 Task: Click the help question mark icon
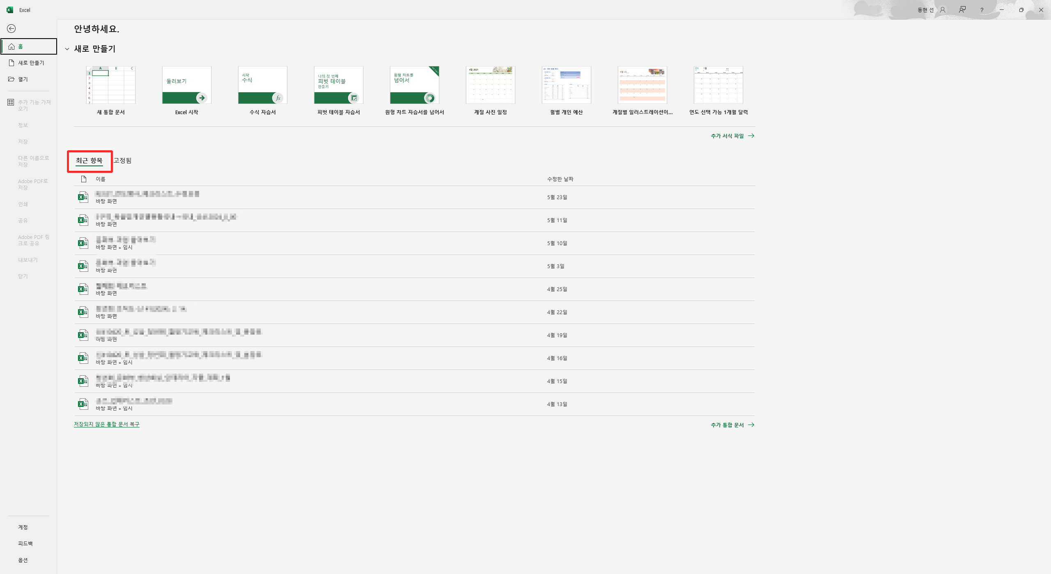coord(982,10)
